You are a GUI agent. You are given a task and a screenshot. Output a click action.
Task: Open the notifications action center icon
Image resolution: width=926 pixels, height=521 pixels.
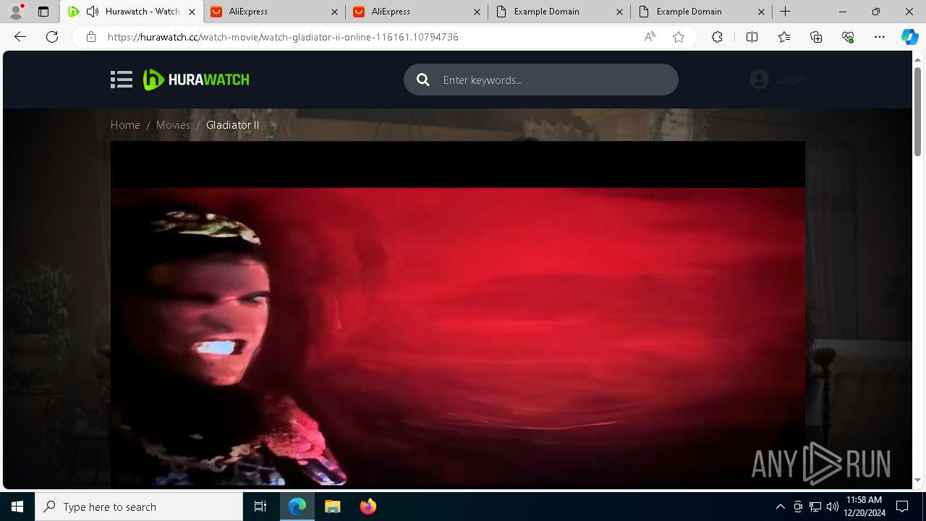click(902, 507)
